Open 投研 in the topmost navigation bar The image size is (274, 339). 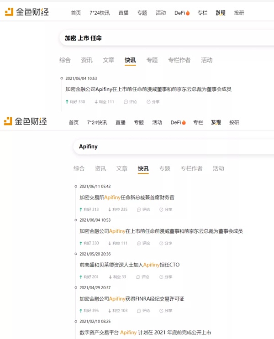239,13
